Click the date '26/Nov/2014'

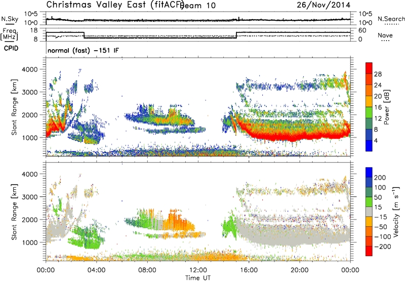[x=323, y=5]
